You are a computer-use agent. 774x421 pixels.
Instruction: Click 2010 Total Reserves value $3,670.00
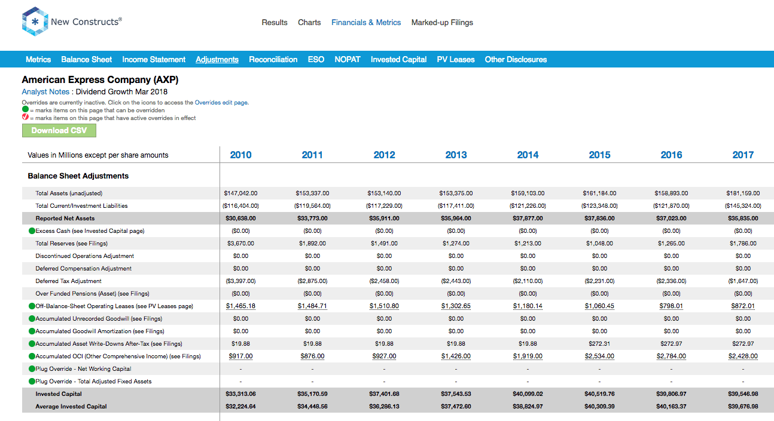coord(240,244)
